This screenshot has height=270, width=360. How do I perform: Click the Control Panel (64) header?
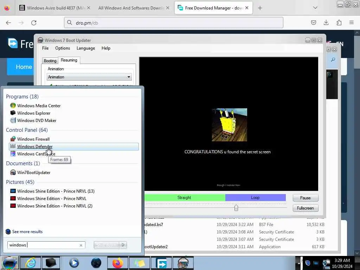click(x=27, y=130)
